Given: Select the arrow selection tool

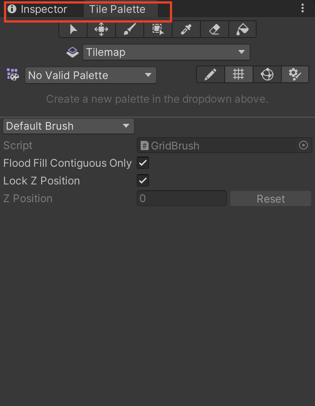Looking at the screenshot, I should [73, 30].
